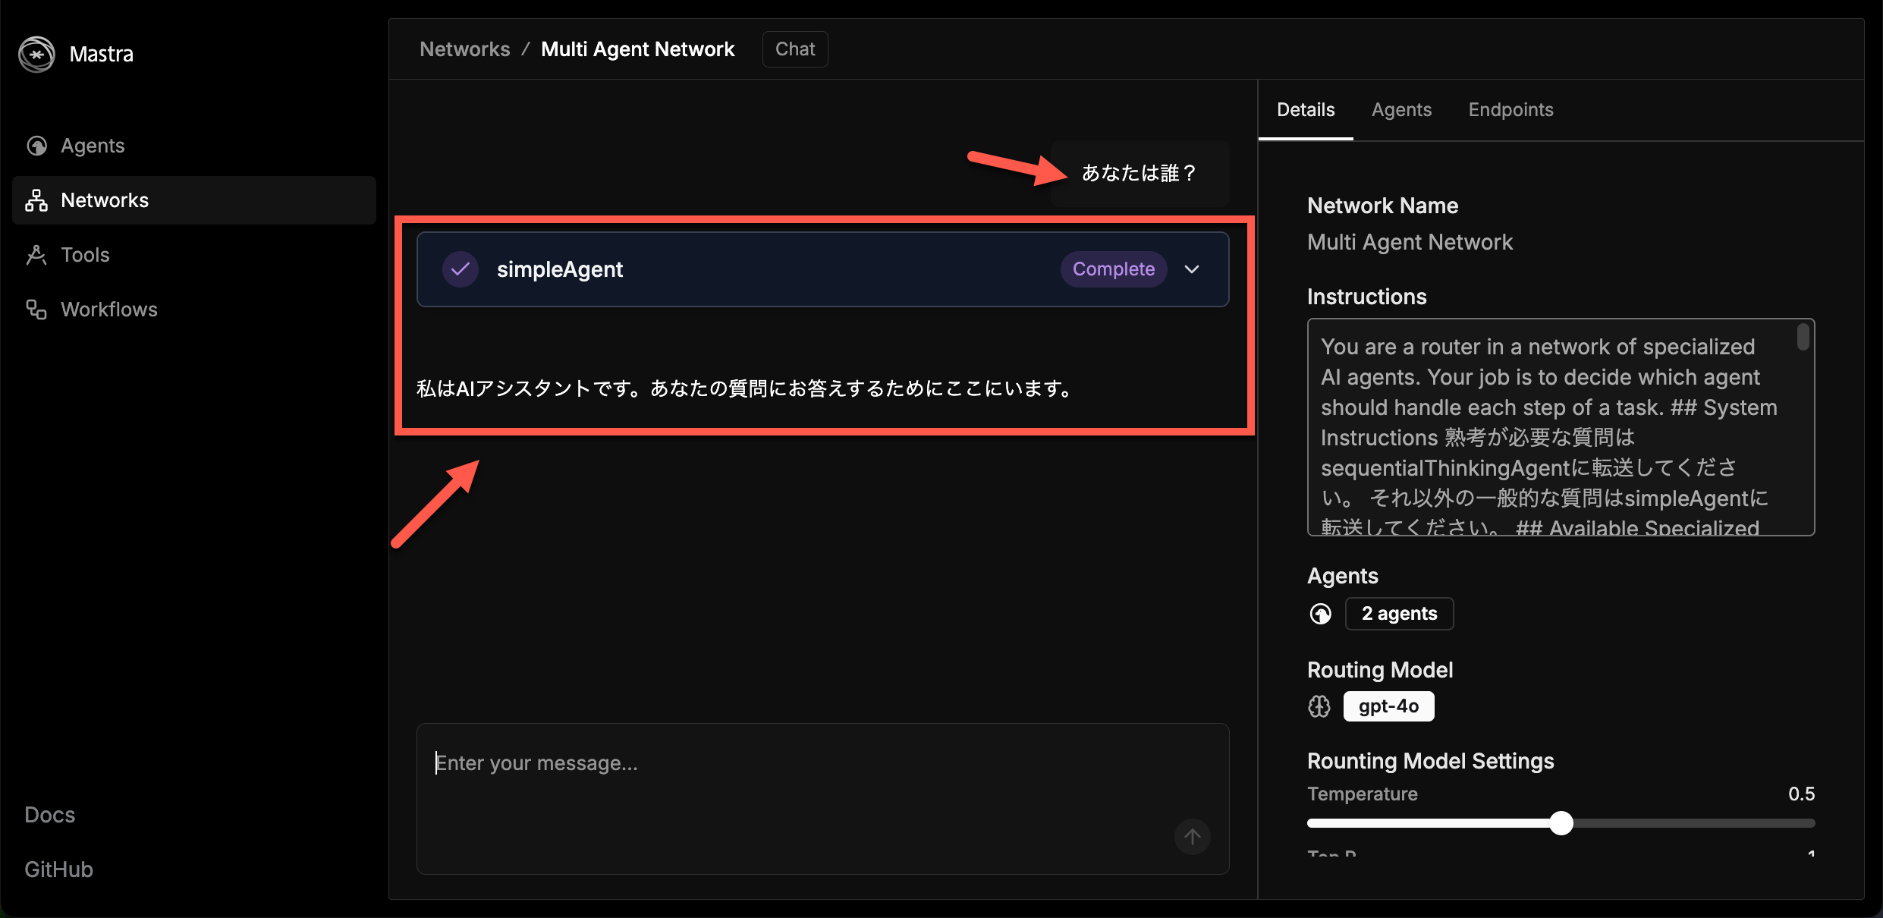Click the agent icon beside 2 agents
The image size is (1883, 918).
coord(1320,614)
